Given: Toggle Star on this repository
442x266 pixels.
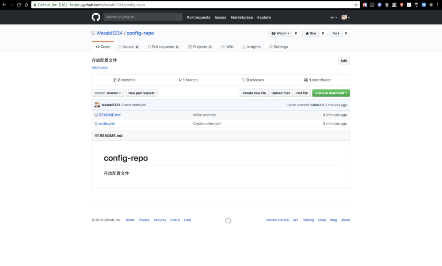Looking at the screenshot, I should (x=311, y=34).
